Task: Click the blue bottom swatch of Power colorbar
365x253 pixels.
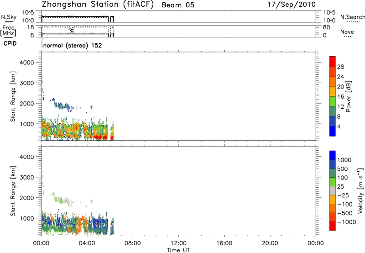Action: pyautogui.click(x=333, y=131)
